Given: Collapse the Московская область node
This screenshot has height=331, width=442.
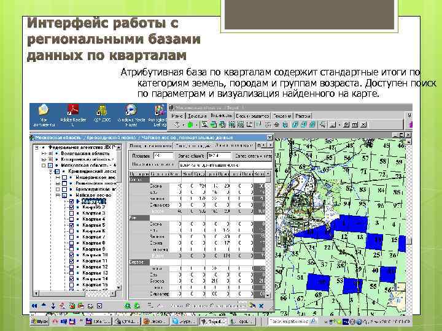Looking at the screenshot, I should point(44,165).
